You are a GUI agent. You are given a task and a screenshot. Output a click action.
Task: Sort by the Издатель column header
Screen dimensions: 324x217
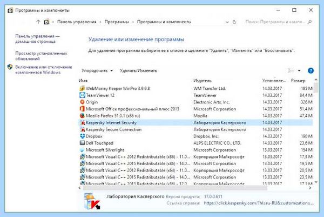pos(202,81)
